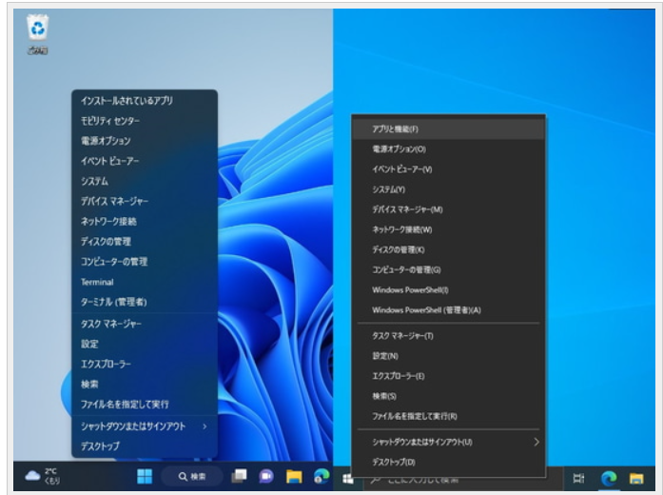Choose デスクトップ in the left menu
Screen dimensions: 663x495
(x=145, y=446)
